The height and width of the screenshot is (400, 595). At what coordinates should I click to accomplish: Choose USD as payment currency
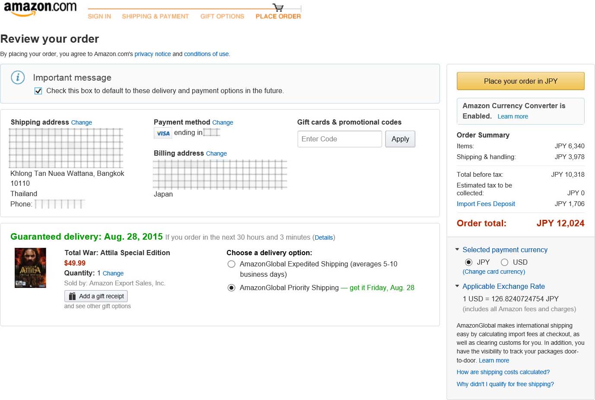point(504,262)
